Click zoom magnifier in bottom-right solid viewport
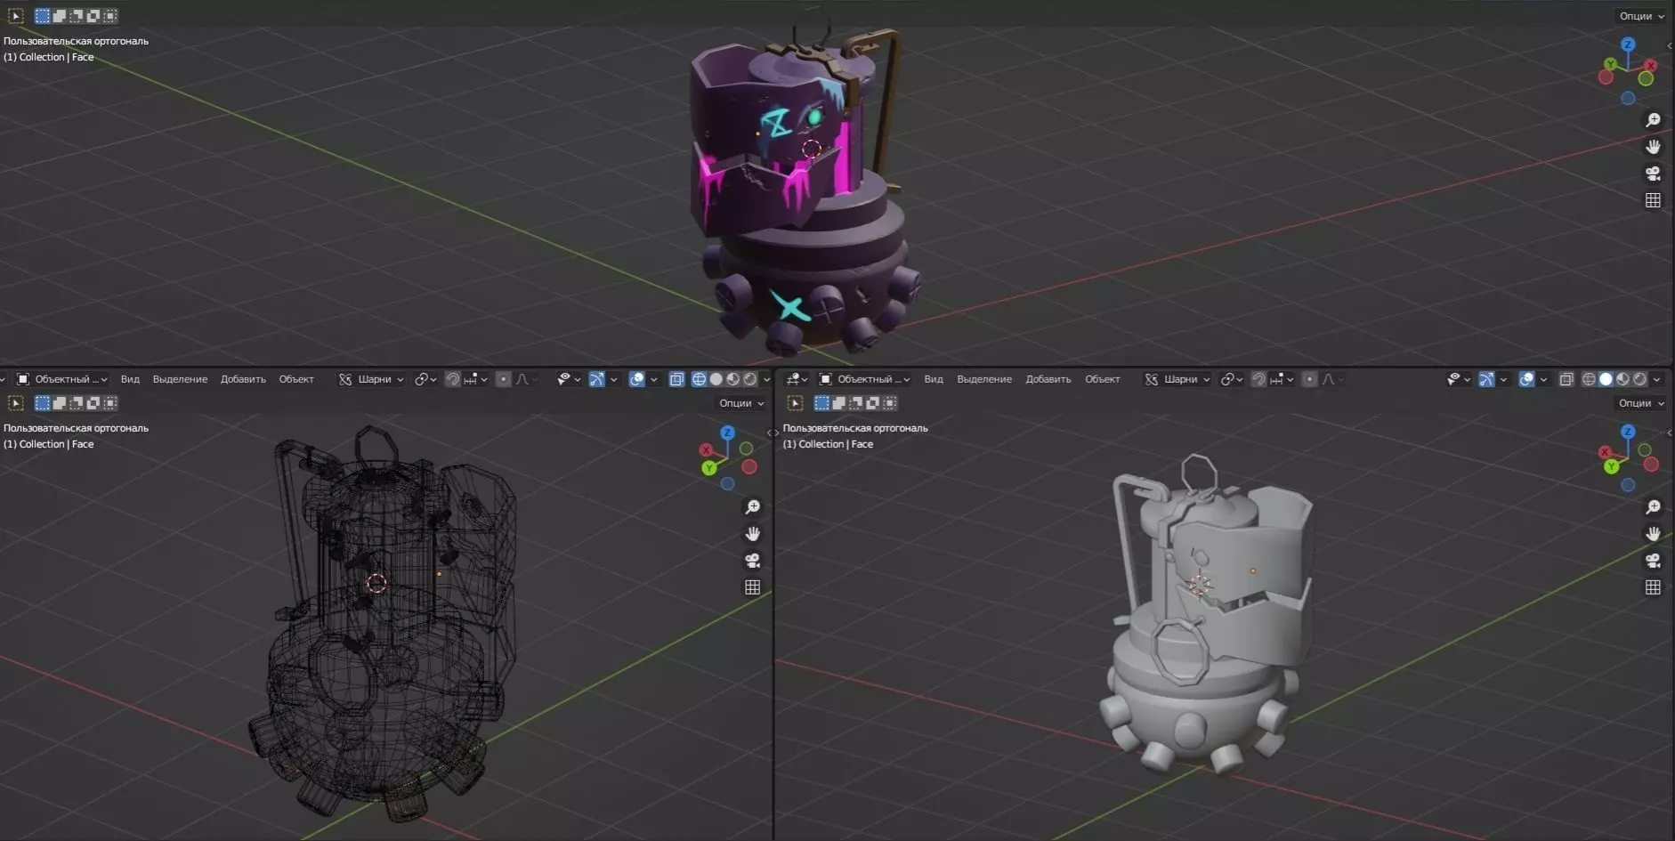The width and height of the screenshot is (1675, 841). [1653, 507]
